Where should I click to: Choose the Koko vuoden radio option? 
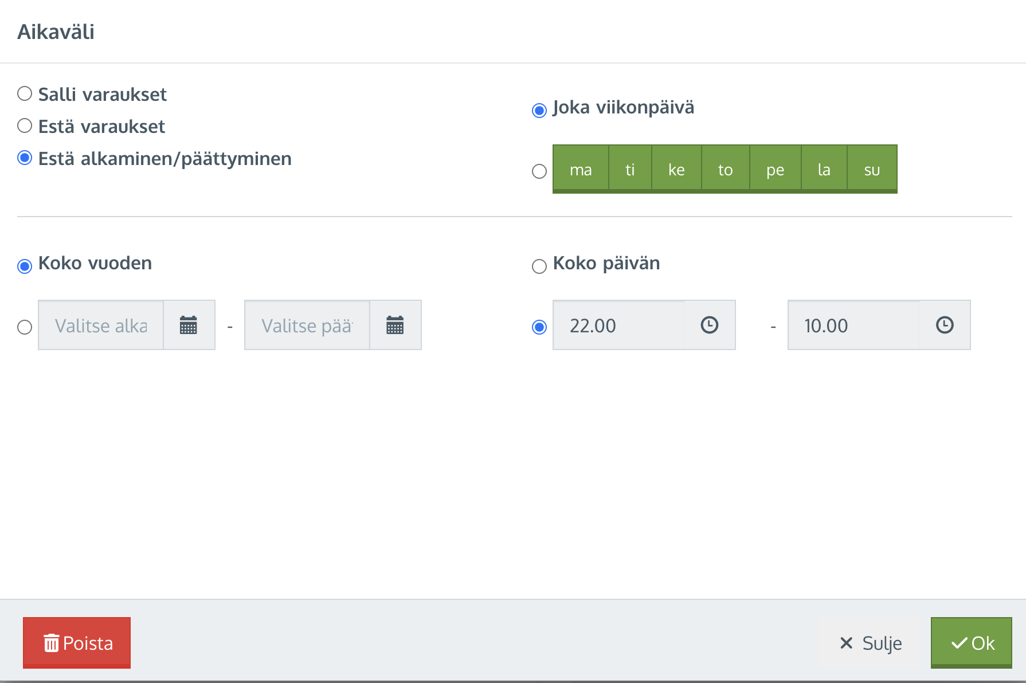click(x=25, y=266)
